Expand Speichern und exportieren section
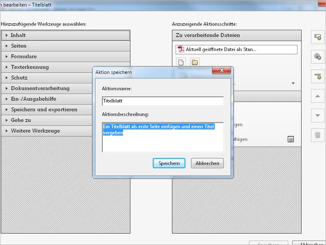The image size is (326, 245). click(47, 109)
